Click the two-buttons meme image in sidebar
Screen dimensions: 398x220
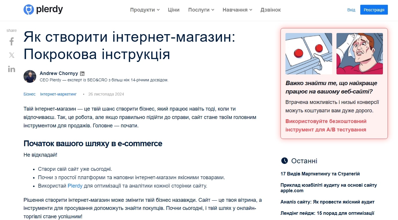point(309,54)
